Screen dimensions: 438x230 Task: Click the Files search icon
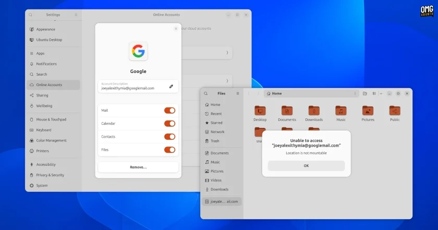(x=206, y=94)
